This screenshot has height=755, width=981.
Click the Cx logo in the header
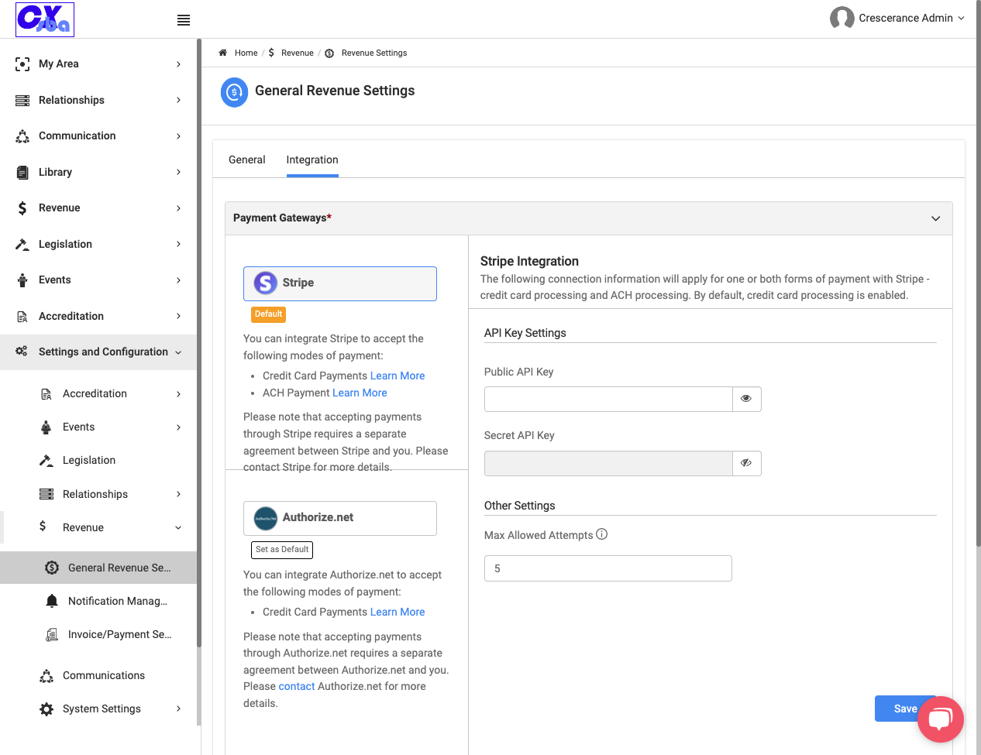pos(45,19)
